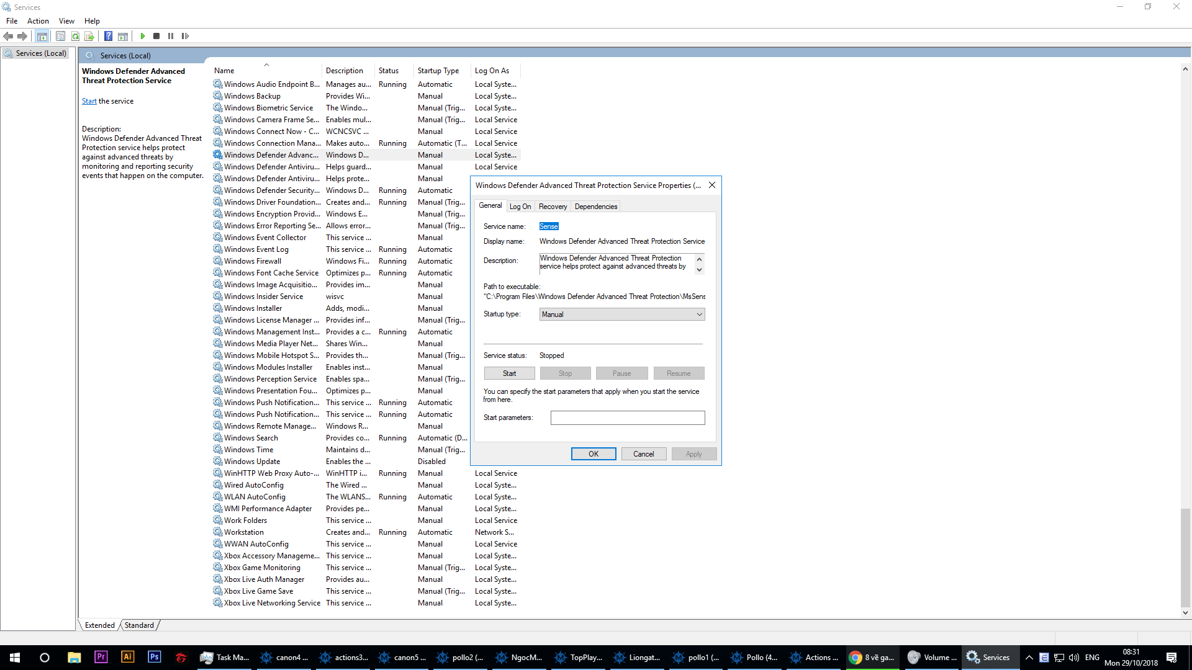This screenshot has height=670, width=1192.
Task: Open the General tab in properties
Action: [490, 206]
